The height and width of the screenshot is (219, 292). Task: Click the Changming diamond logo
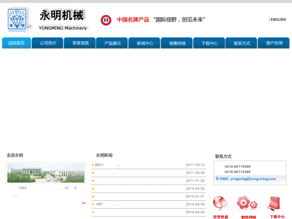[x=18, y=20]
